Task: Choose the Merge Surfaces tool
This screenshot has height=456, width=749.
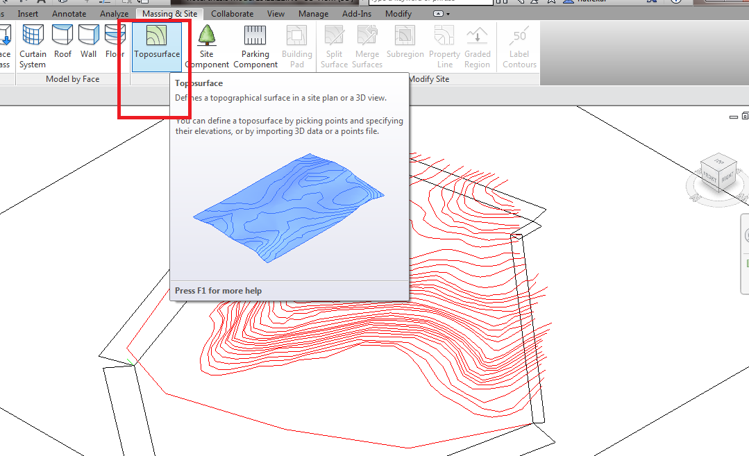Action: pyautogui.click(x=367, y=45)
